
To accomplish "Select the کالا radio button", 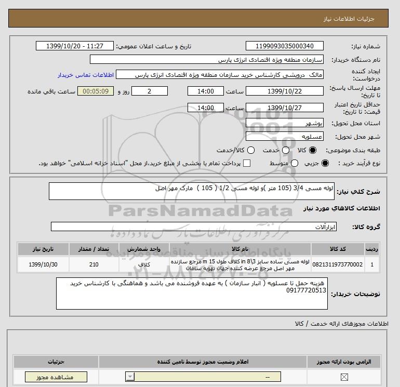I will pos(313,150).
